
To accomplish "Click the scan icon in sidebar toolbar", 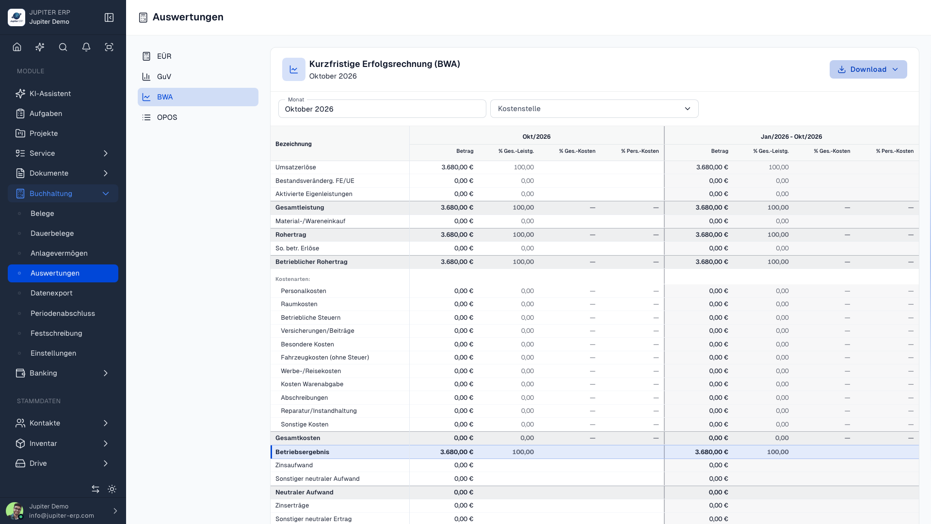I will [x=109, y=47].
